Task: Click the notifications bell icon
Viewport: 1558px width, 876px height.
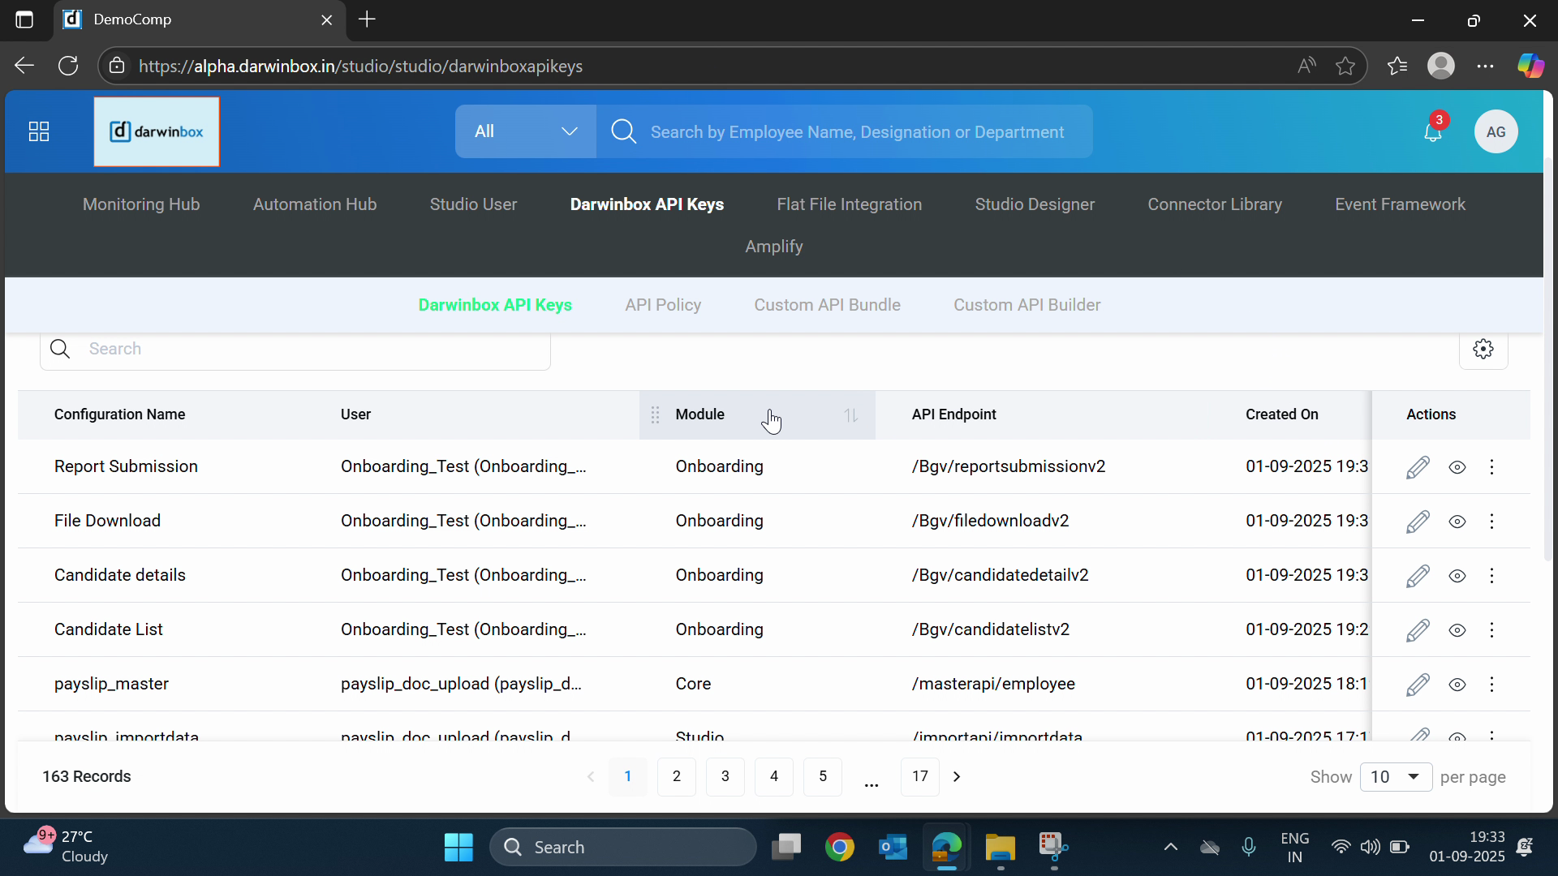Action: [1433, 132]
